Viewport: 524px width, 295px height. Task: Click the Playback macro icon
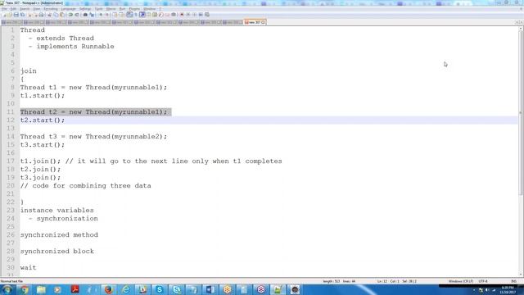coord(194,15)
